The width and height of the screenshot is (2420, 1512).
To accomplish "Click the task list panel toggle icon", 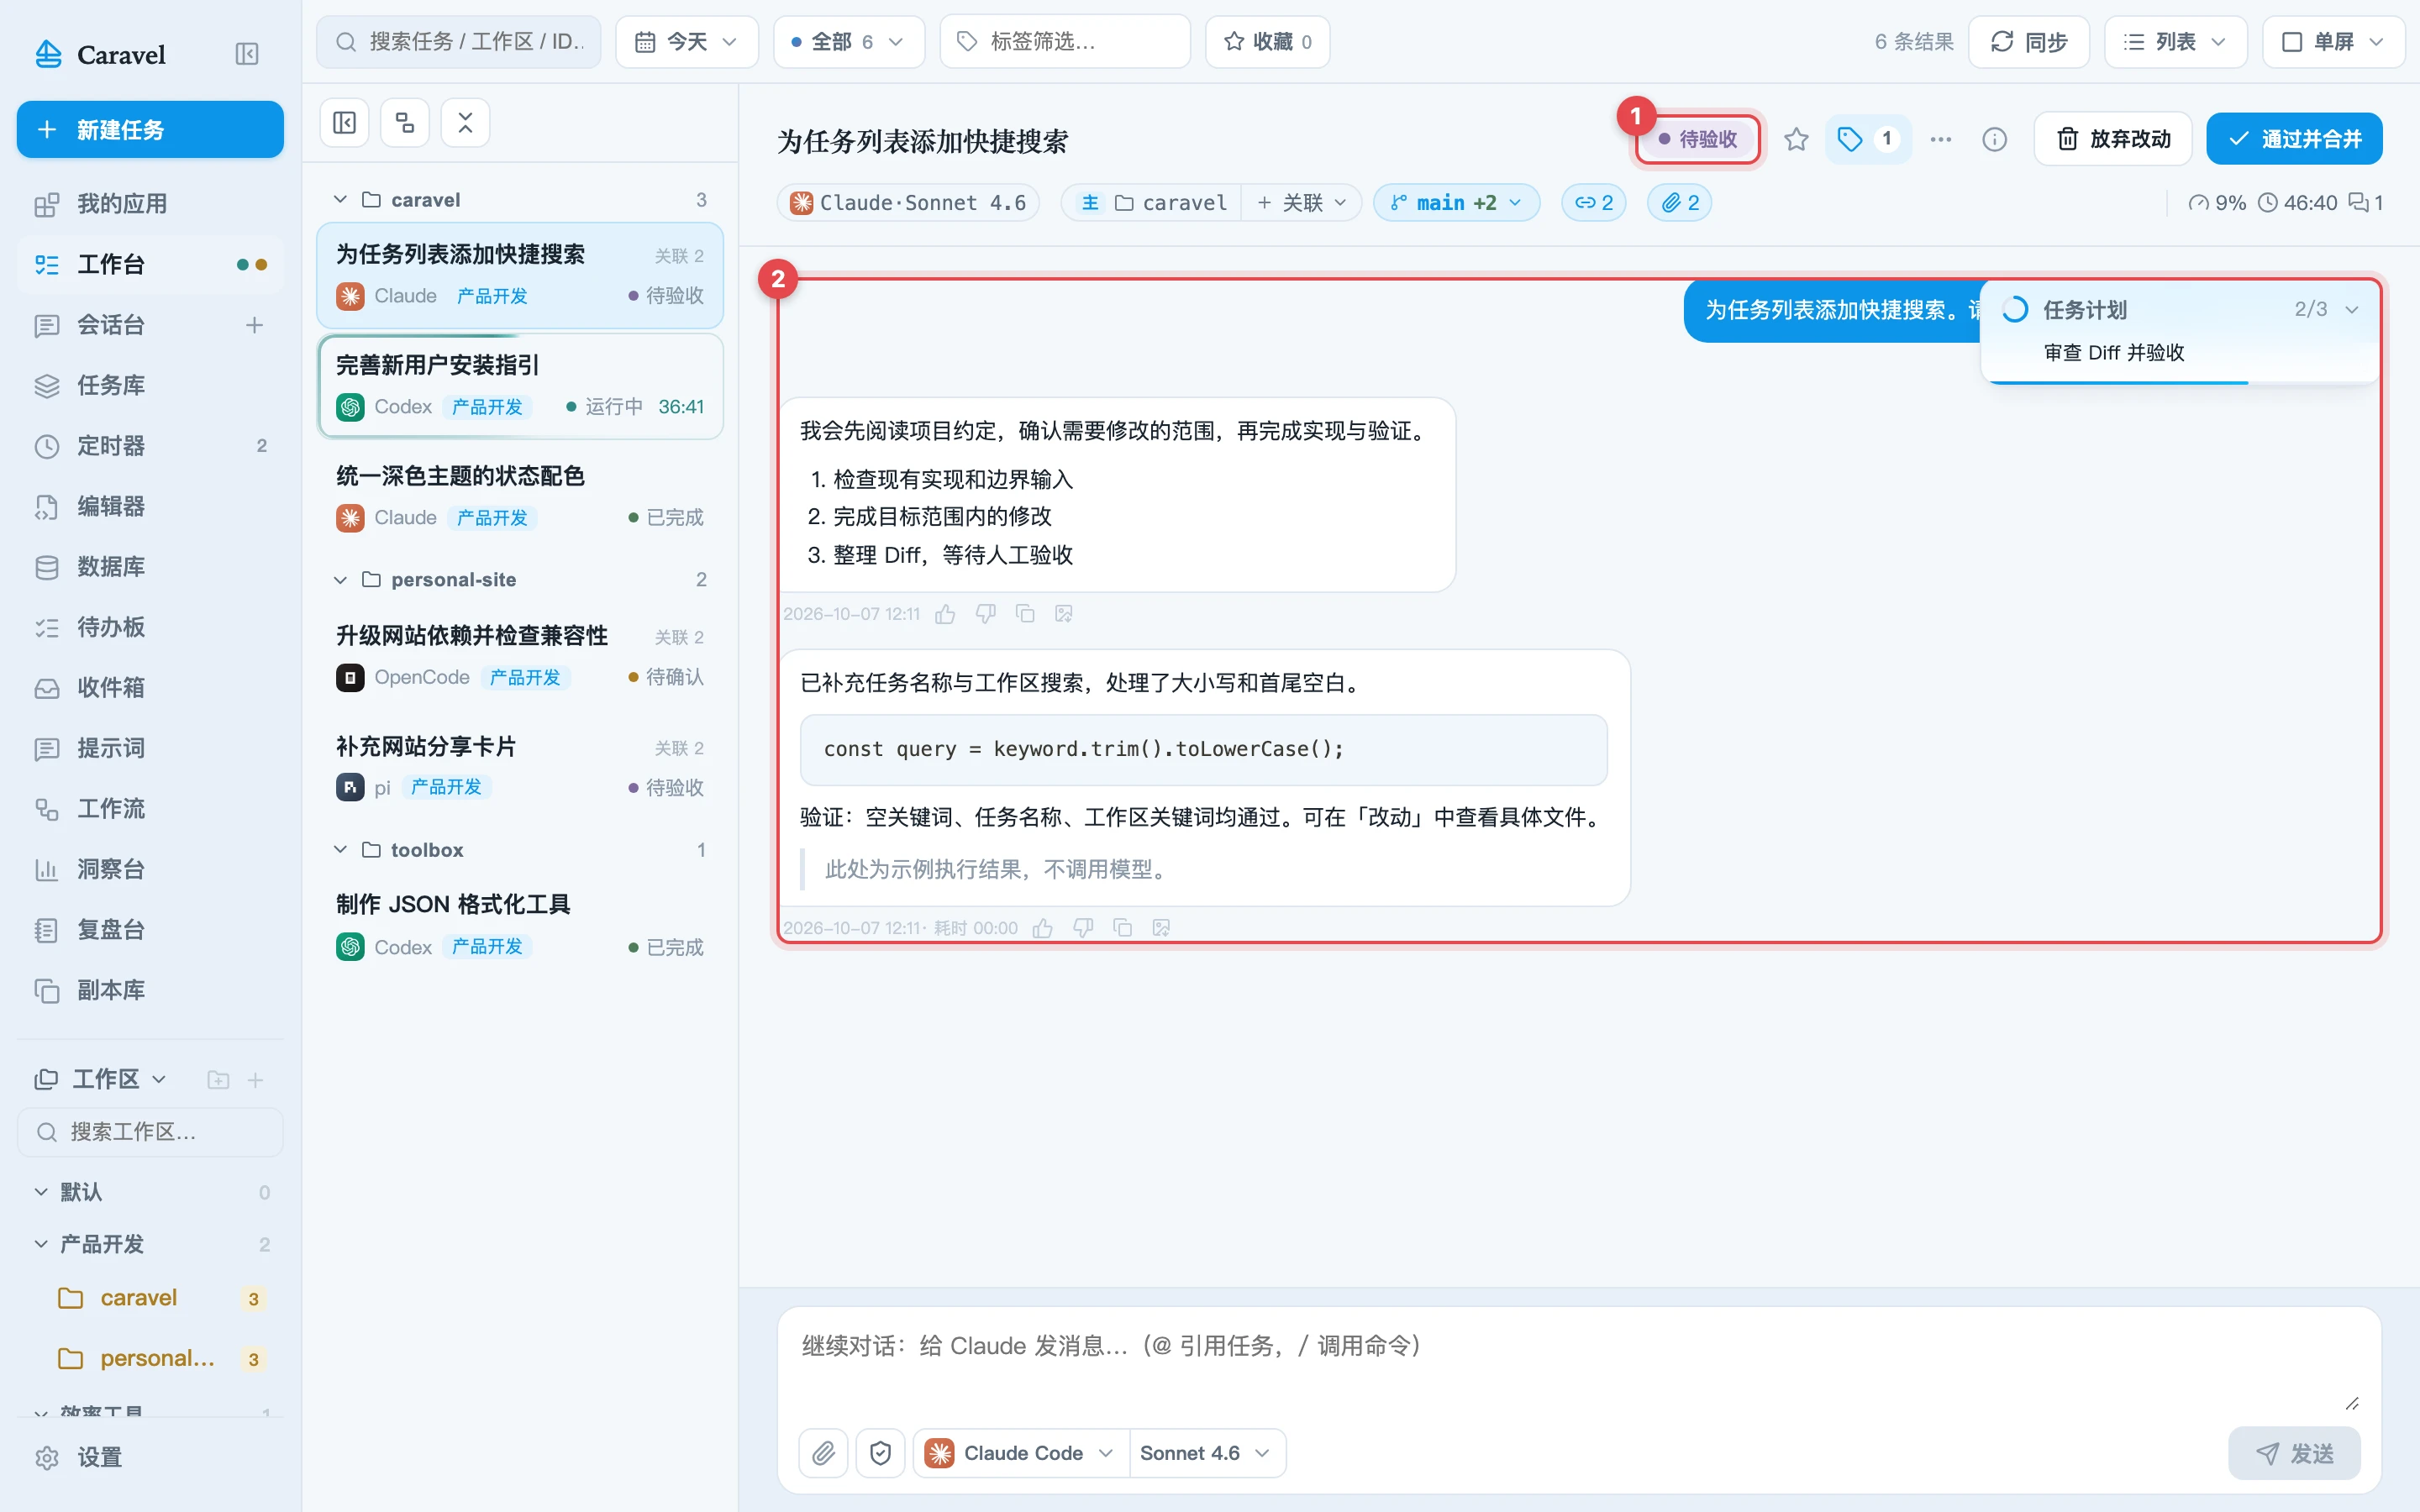I will tap(345, 123).
